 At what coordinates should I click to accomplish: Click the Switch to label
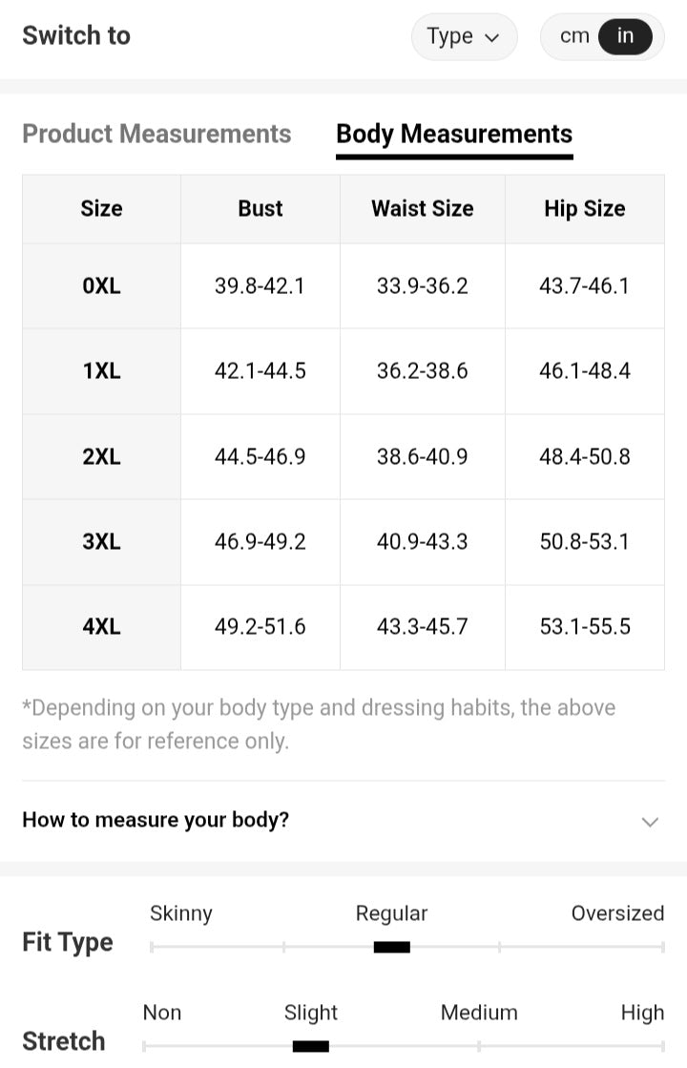pos(76,36)
